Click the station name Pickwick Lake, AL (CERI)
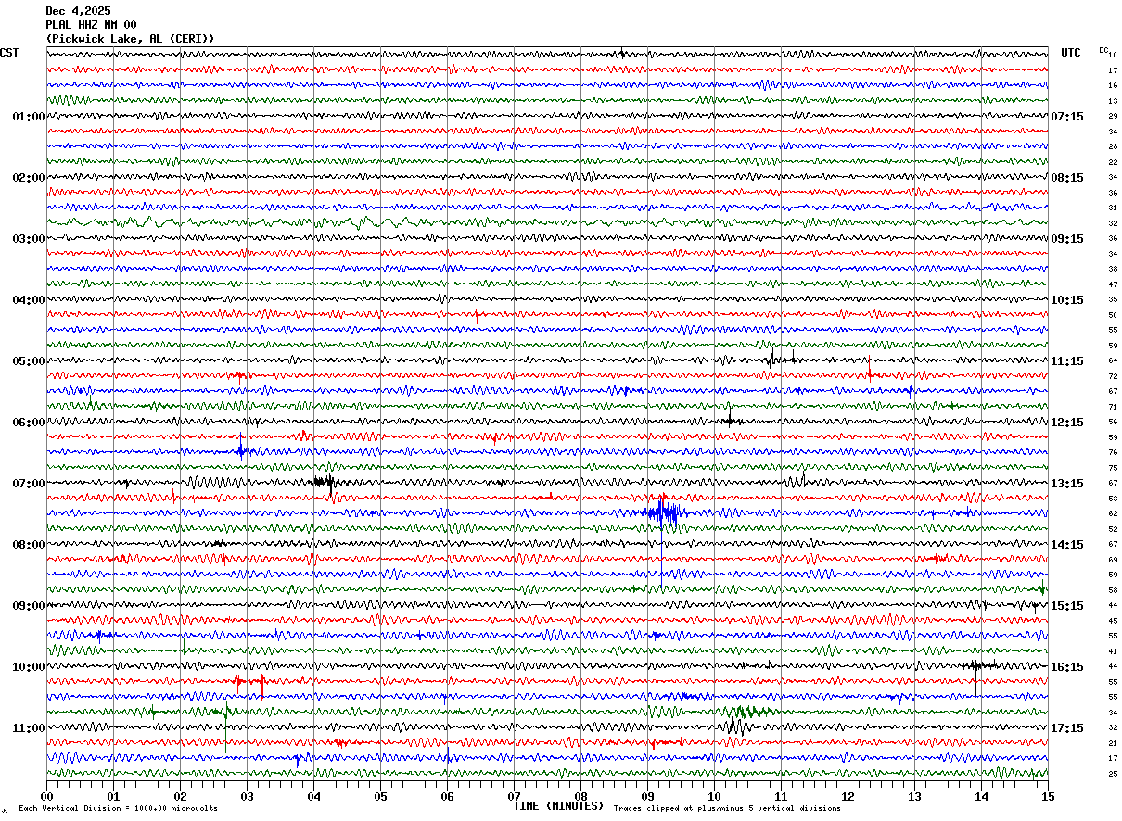 click(x=130, y=39)
